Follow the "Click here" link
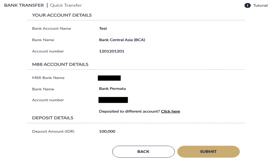The height and width of the screenshot is (168, 272). pos(170,111)
